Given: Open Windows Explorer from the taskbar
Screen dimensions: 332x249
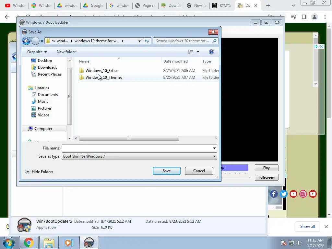Looking at the screenshot, I should [49, 243].
